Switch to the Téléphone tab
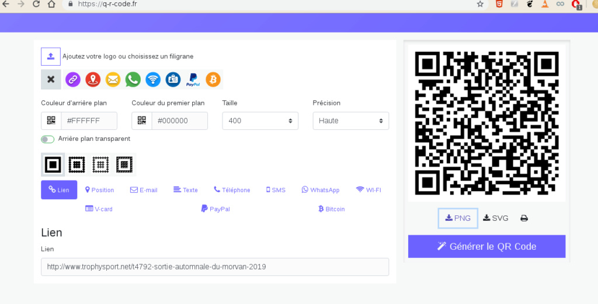The width and height of the screenshot is (598, 304). [x=232, y=190]
